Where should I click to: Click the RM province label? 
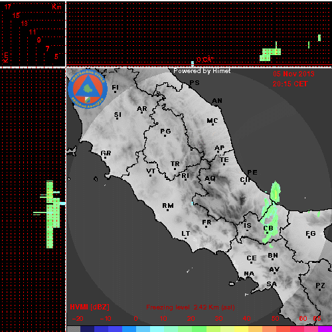point(168,206)
